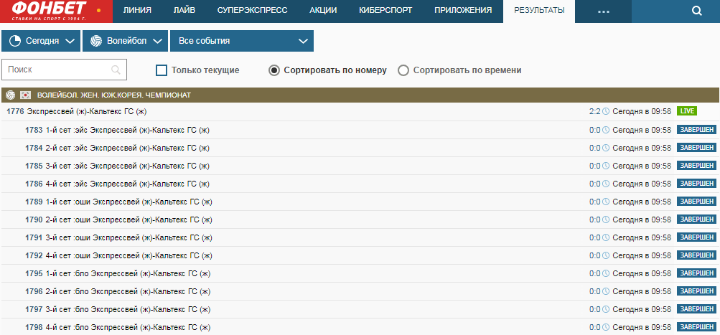This screenshot has width=720, height=335.
Task: Enable the Только текущие checkbox
Action: 162,70
